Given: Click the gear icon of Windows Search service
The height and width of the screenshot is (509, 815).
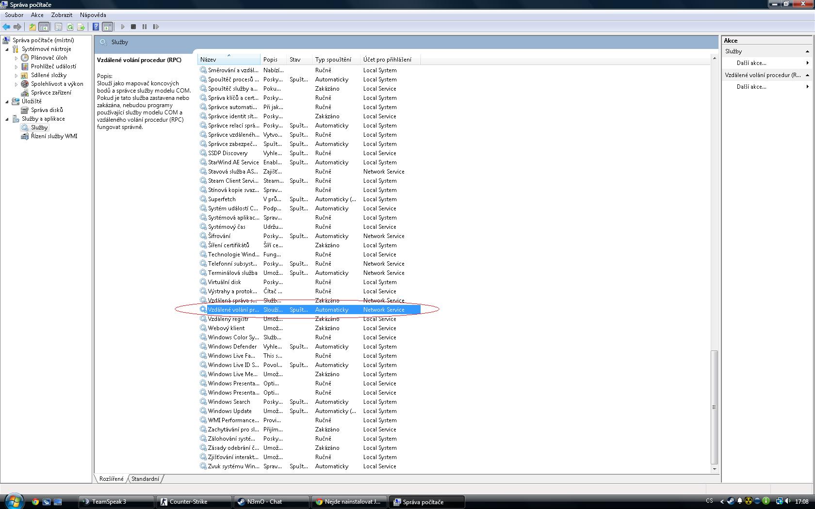Looking at the screenshot, I should [203, 402].
